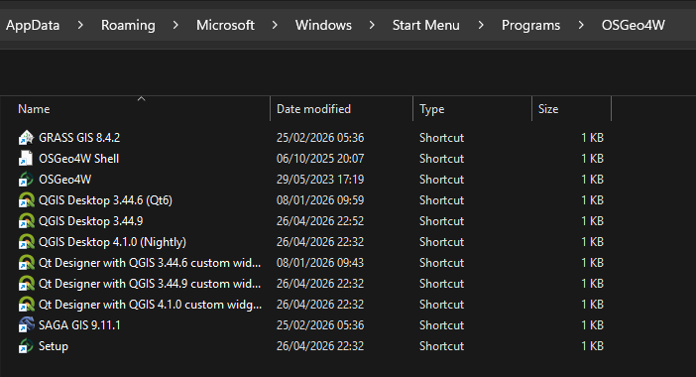Screen dimensions: 696x377
Task: Open Start Menu folder from the breadcrumb
Action: 426,26
